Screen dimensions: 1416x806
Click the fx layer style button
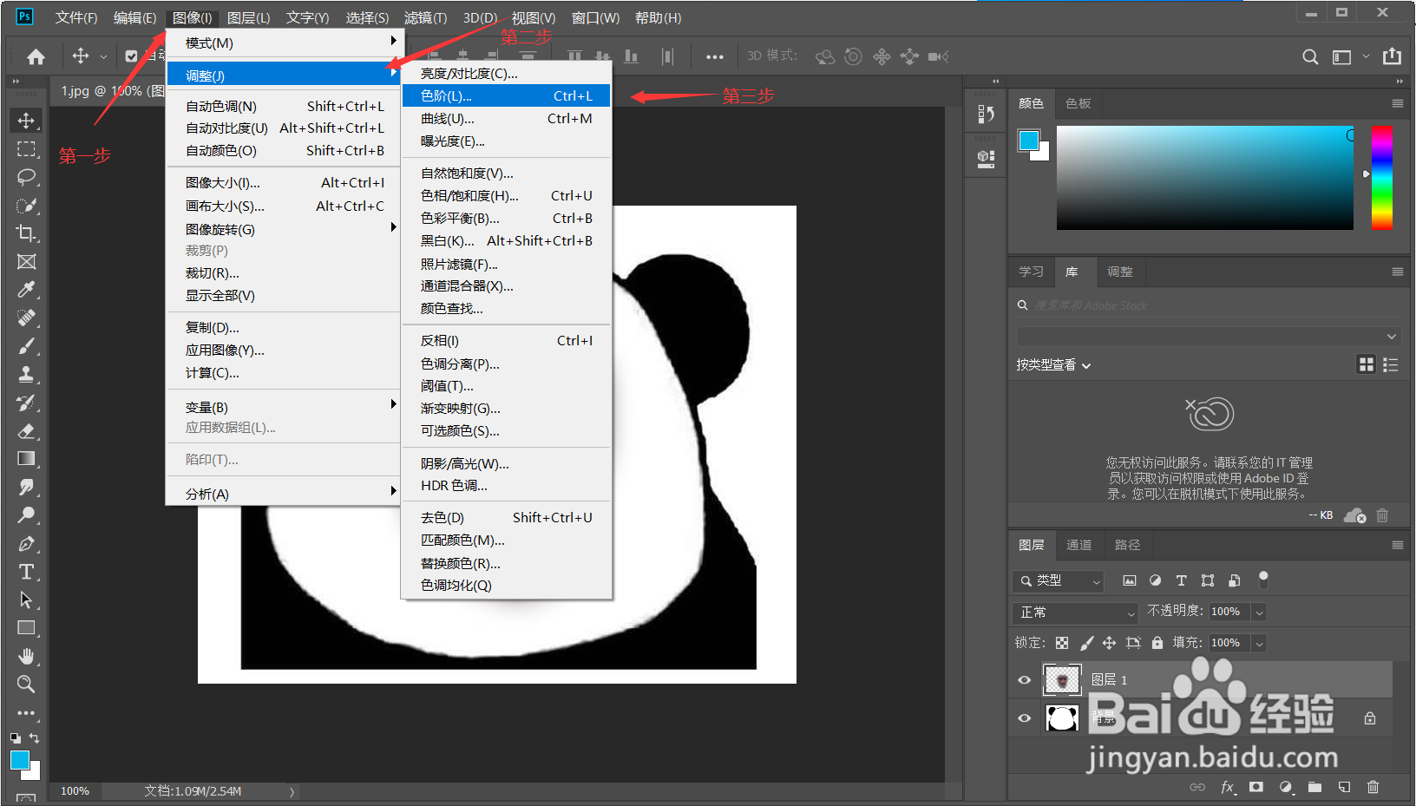coord(1228,787)
